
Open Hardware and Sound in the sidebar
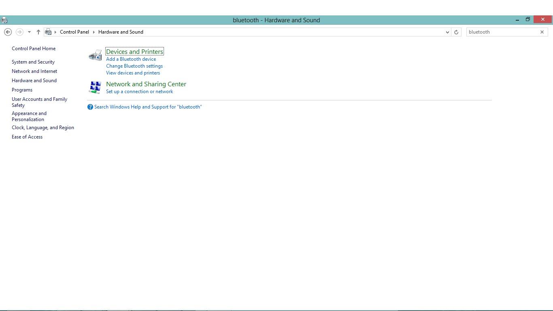click(x=34, y=81)
